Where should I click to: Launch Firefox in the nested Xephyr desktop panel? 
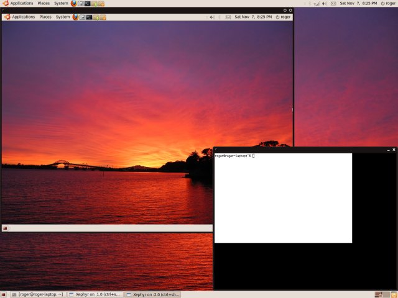point(76,17)
